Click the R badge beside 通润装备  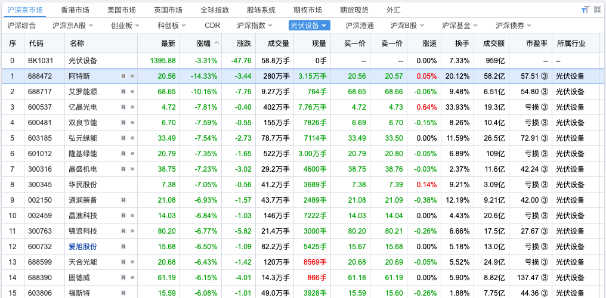tap(123, 200)
